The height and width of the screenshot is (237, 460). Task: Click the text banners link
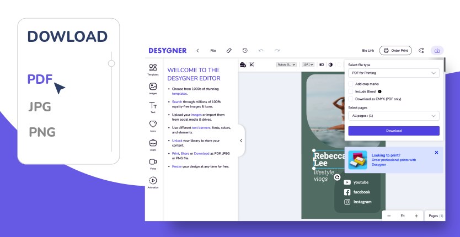click(x=201, y=127)
